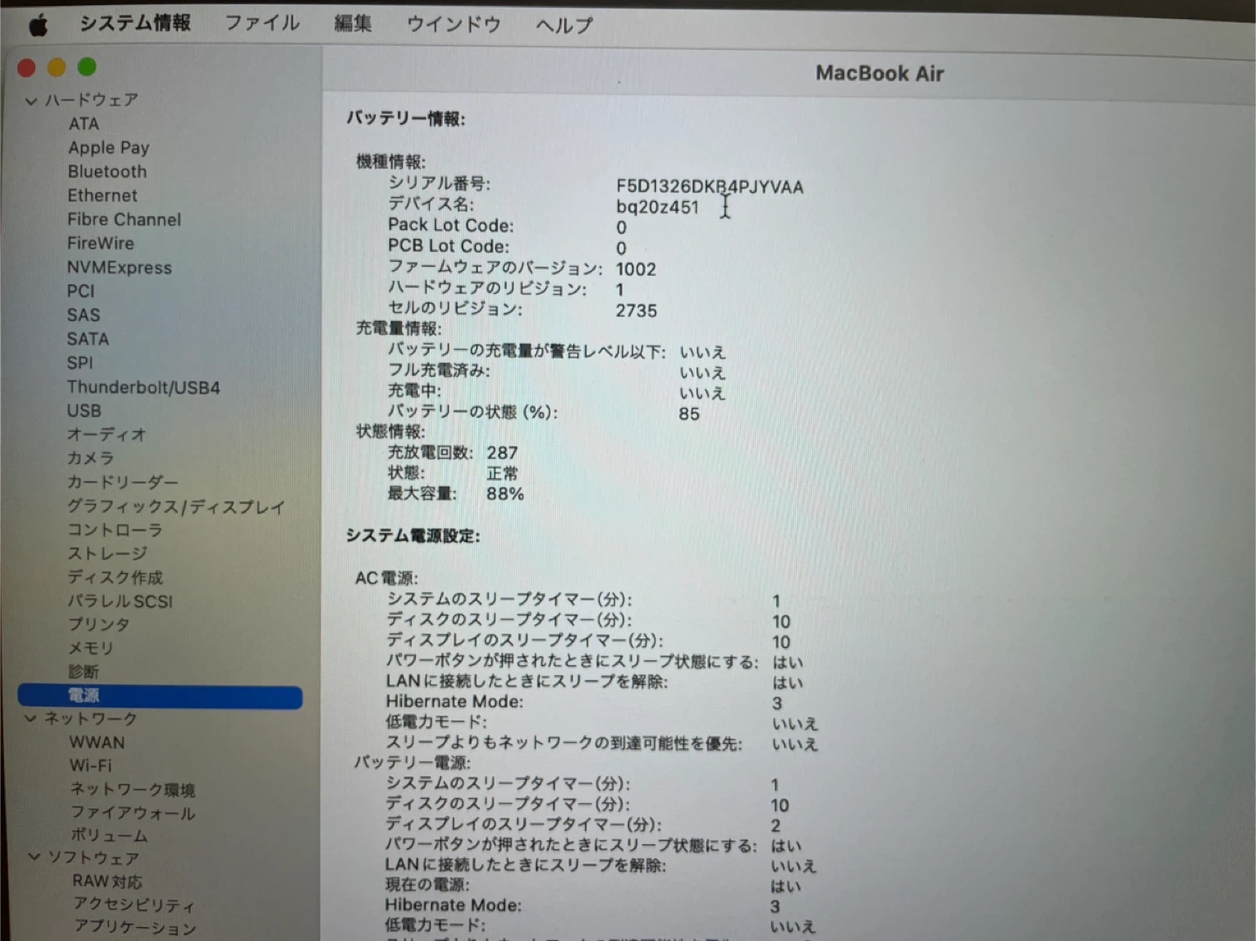Screen dimensions: 1256x941
Task: Select Ethernet in the sidebar
Action: coord(102,195)
